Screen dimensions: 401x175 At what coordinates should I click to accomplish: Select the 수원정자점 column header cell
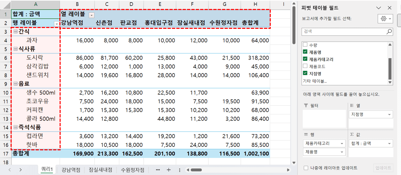pos(224,23)
